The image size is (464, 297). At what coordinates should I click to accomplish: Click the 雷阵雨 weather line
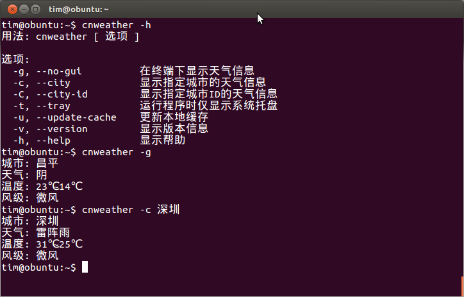point(36,233)
